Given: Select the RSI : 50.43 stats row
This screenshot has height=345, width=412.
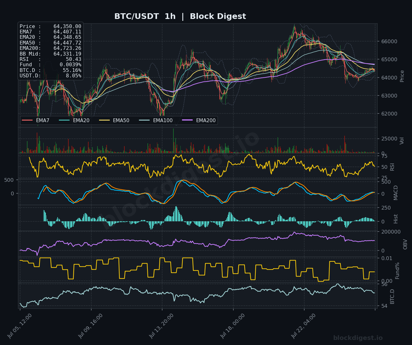Looking at the screenshot, I should 50,59.
